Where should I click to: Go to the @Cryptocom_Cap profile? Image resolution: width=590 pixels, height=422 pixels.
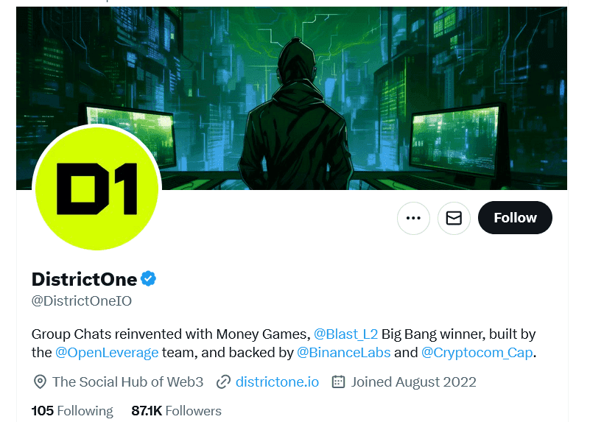point(477,353)
